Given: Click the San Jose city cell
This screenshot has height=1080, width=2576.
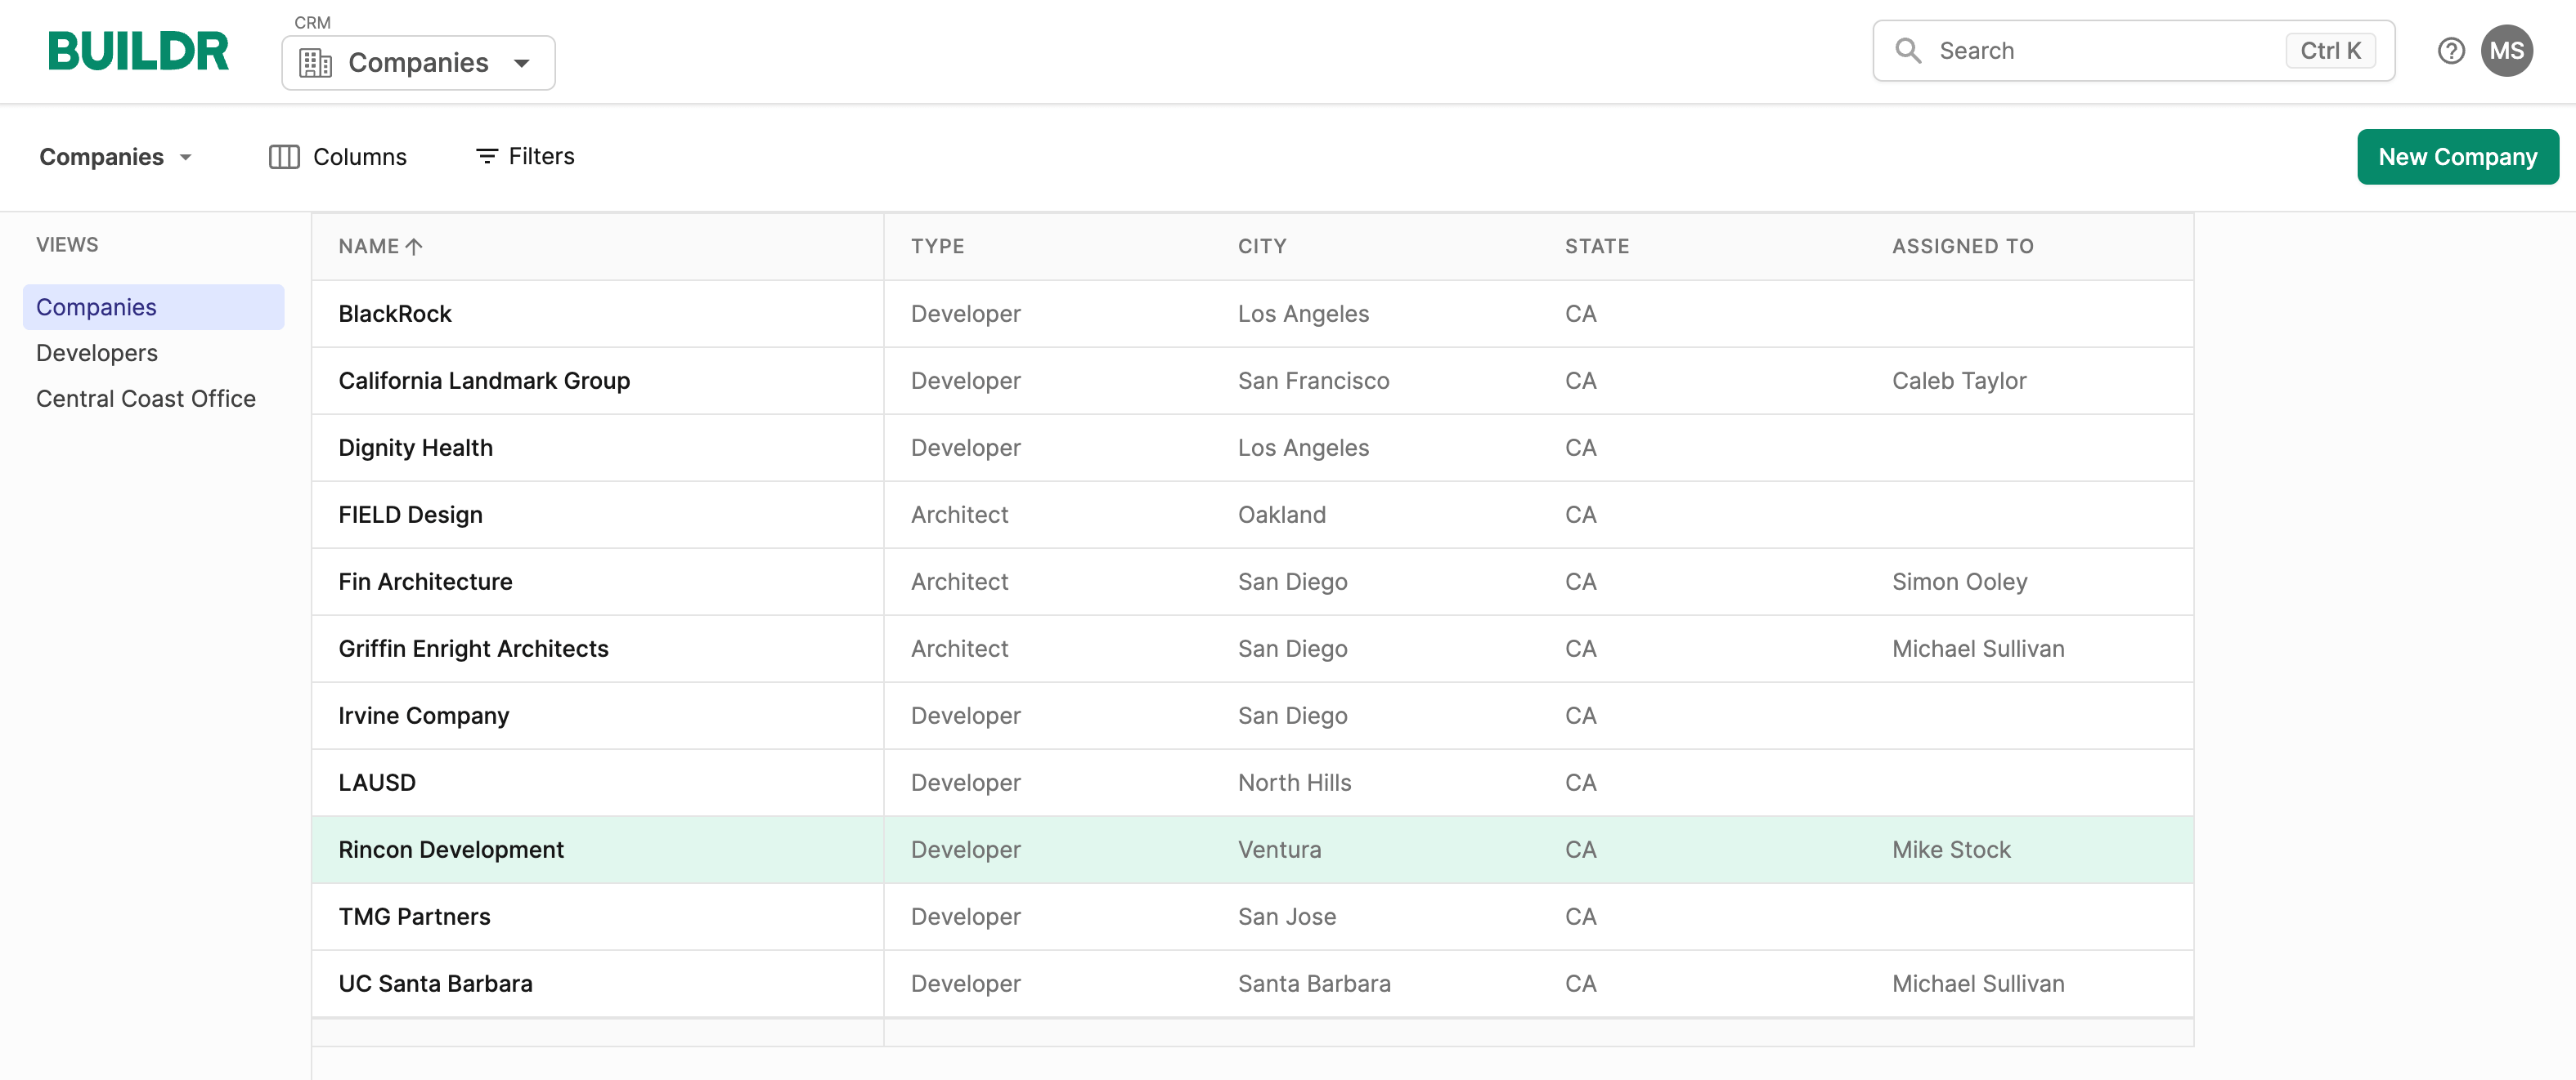Looking at the screenshot, I should (1286, 916).
